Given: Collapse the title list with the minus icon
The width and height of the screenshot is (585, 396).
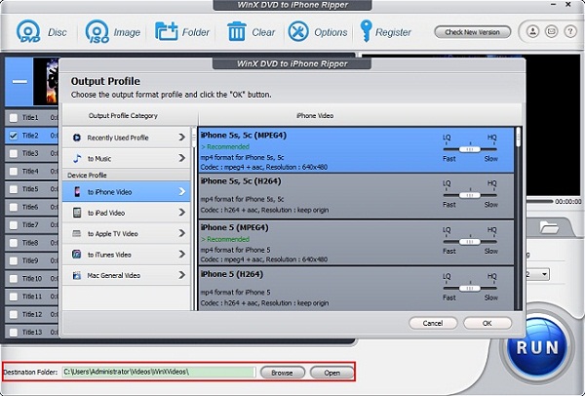Looking at the screenshot, I should pos(19,82).
